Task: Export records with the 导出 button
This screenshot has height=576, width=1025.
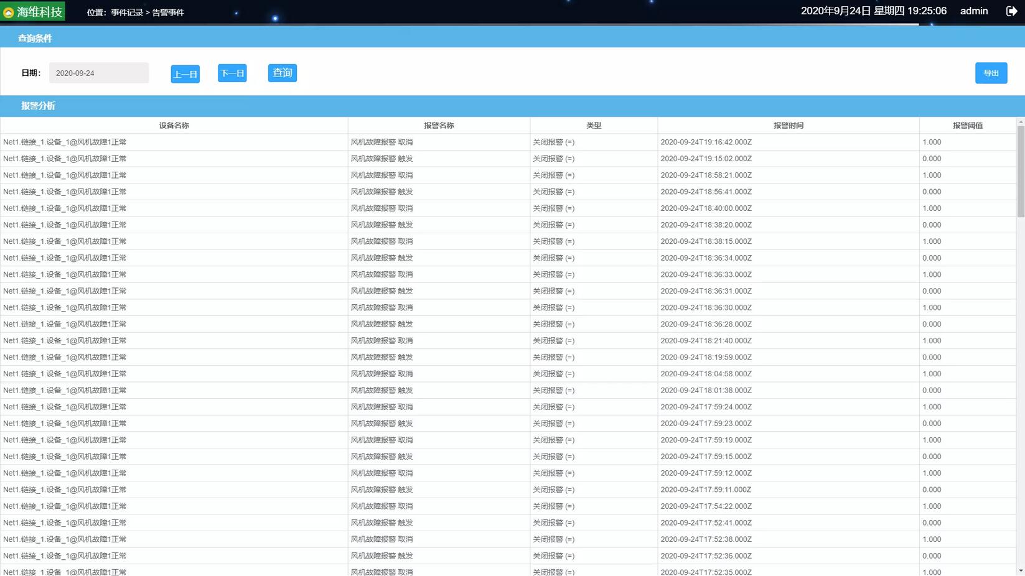Action: [991, 73]
